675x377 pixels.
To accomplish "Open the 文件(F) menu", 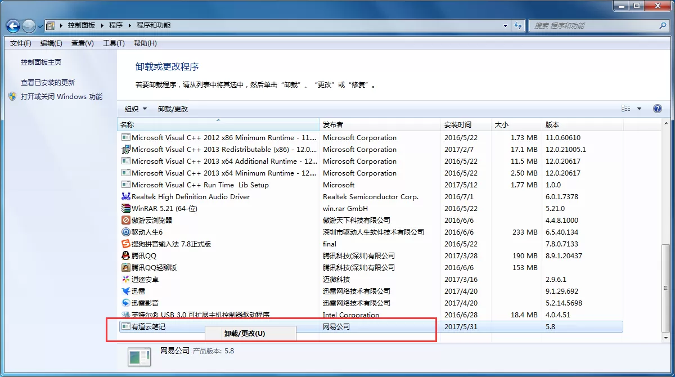I will [x=21, y=43].
